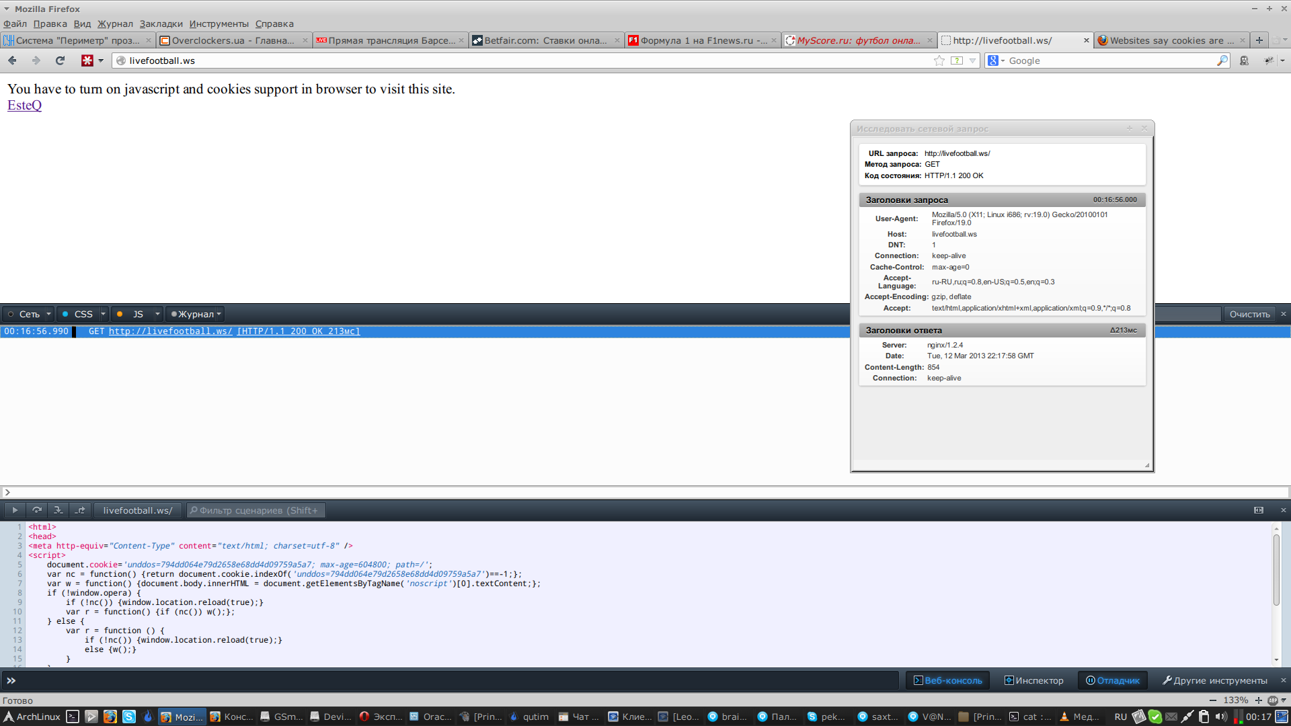Image resolution: width=1291 pixels, height=726 pixels.
Task: Click the debugger resume (play) button
Action: (15, 510)
